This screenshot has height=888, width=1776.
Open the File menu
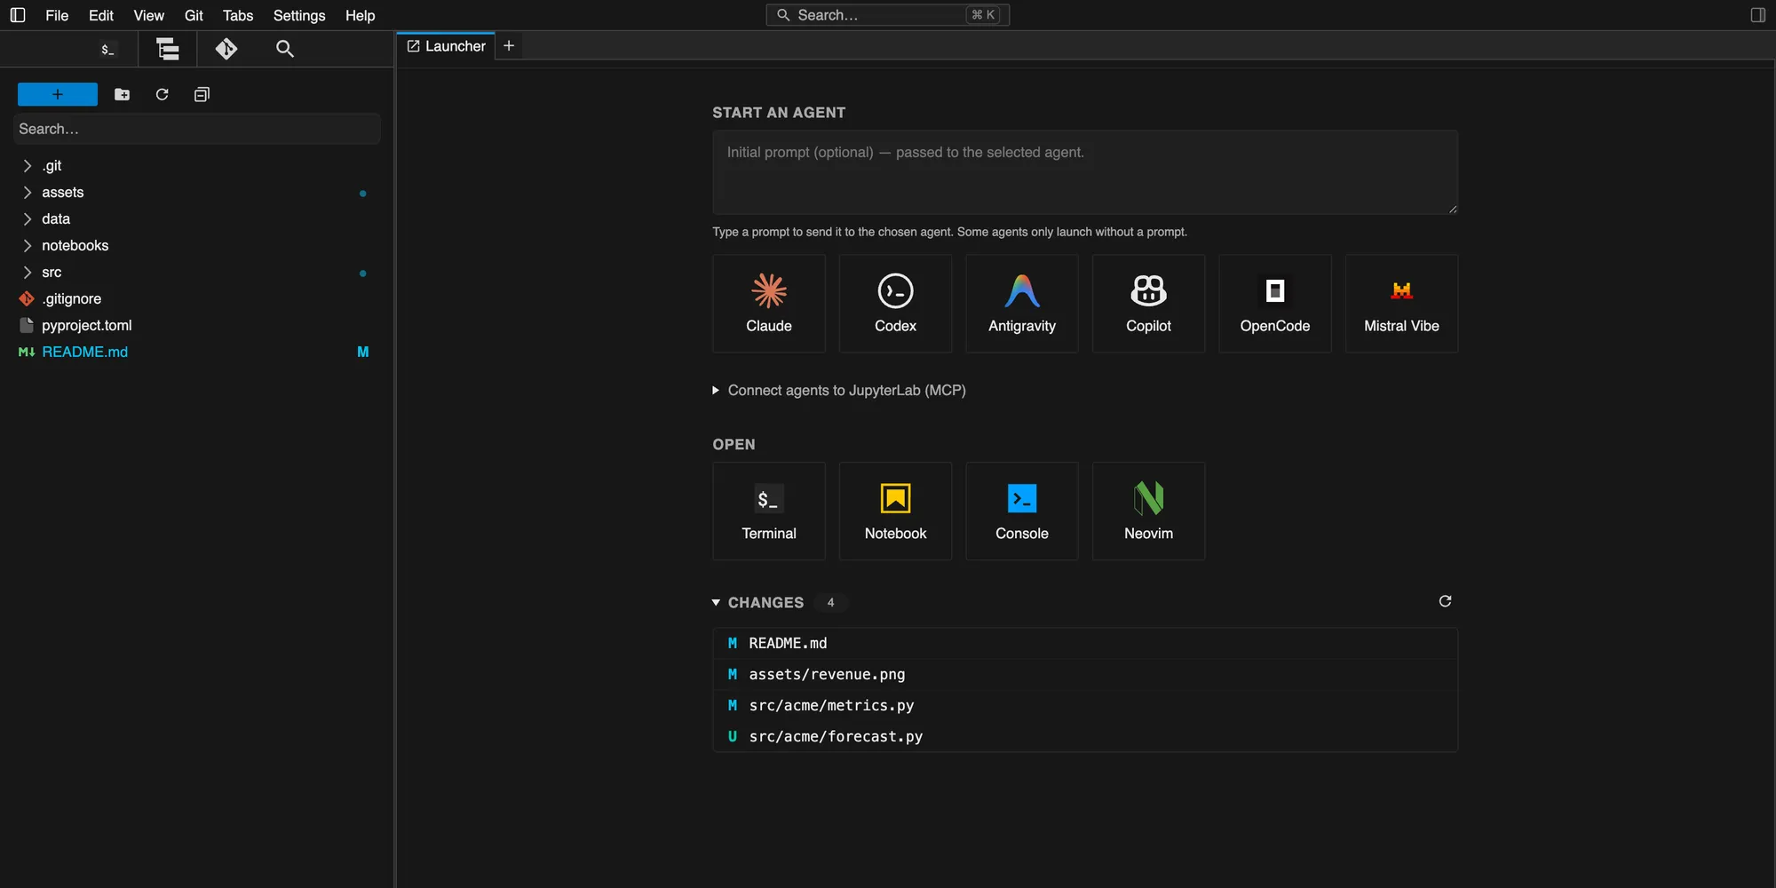coord(57,15)
